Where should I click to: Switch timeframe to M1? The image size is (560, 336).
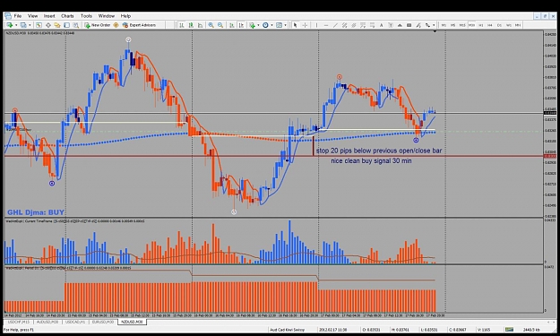point(444,25)
